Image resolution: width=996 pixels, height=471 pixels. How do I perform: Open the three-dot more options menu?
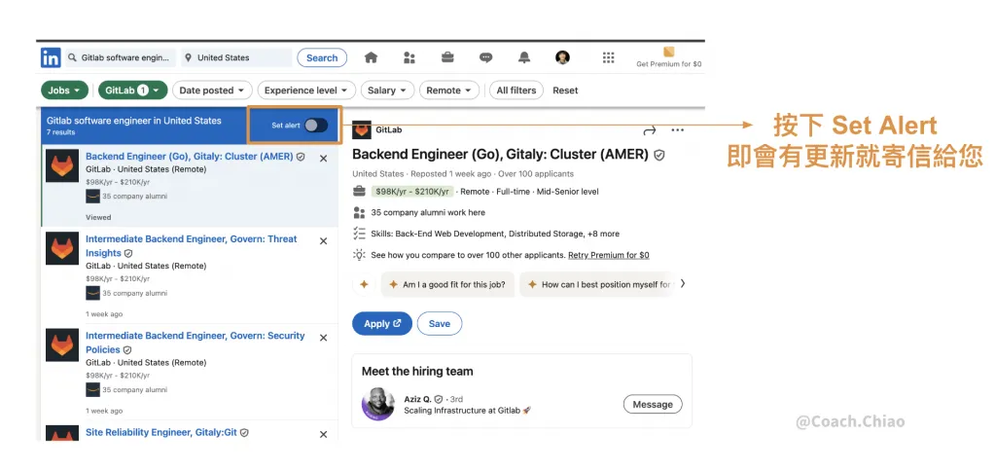point(678,130)
